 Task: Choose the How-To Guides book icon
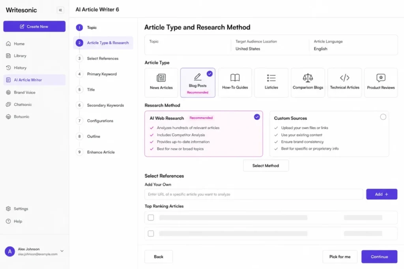pyautogui.click(x=235, y=78)
